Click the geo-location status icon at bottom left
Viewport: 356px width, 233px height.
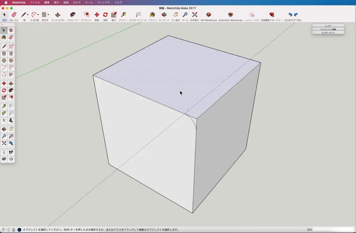[x=3, y=230]
